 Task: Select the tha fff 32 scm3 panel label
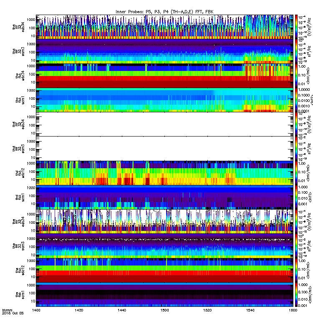point(18,51)
